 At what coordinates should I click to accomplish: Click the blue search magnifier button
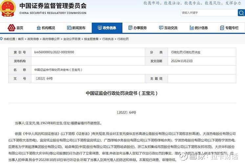tap(241, 13)
